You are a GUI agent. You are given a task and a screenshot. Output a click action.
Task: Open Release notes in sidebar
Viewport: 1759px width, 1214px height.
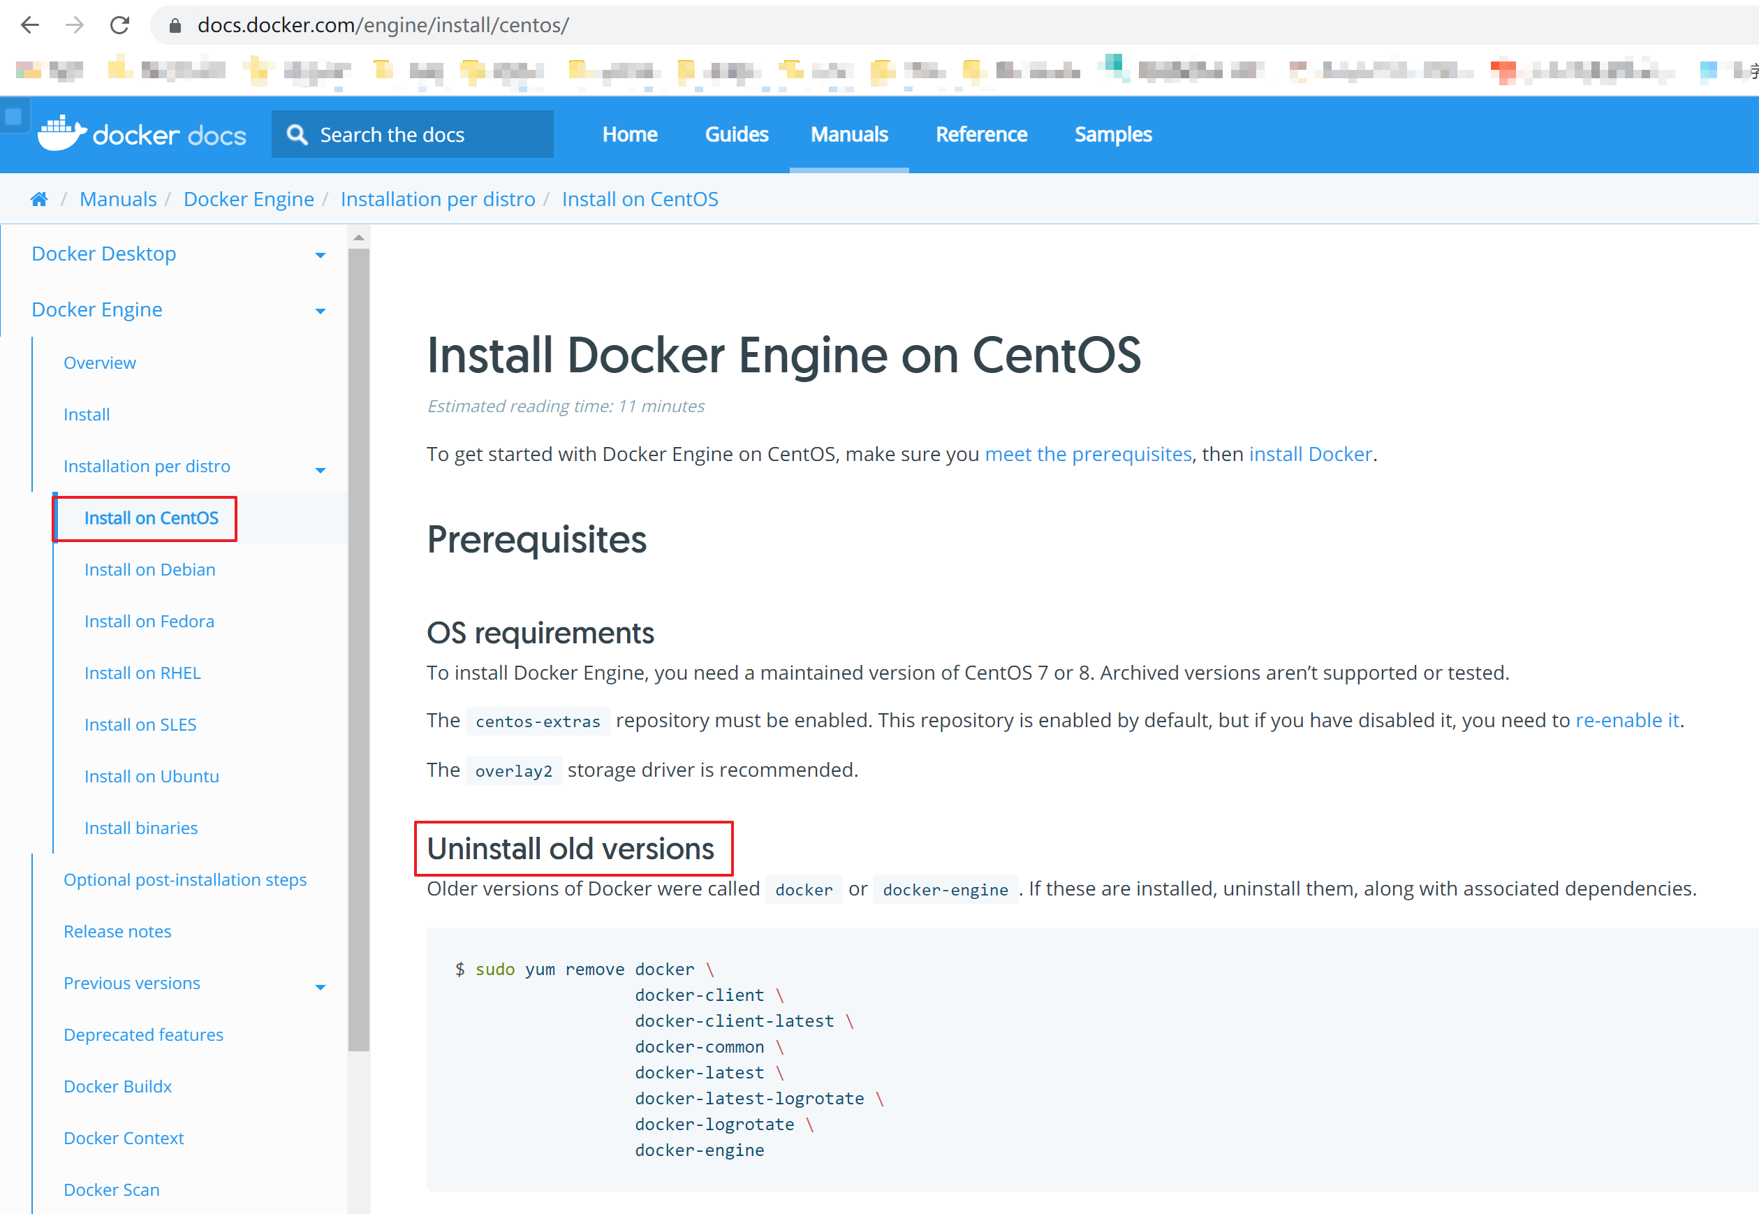(117, 932)
